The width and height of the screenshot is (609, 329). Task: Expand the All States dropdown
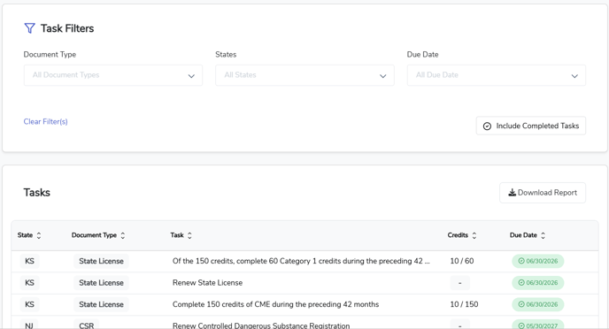pyautogui.click(x=304, y=75)
